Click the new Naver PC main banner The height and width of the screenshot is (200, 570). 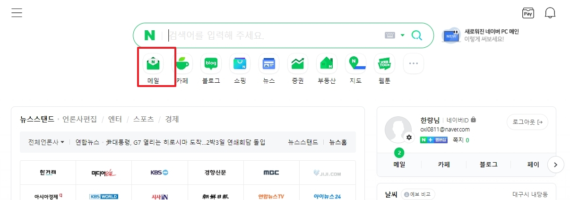point(480,35)
